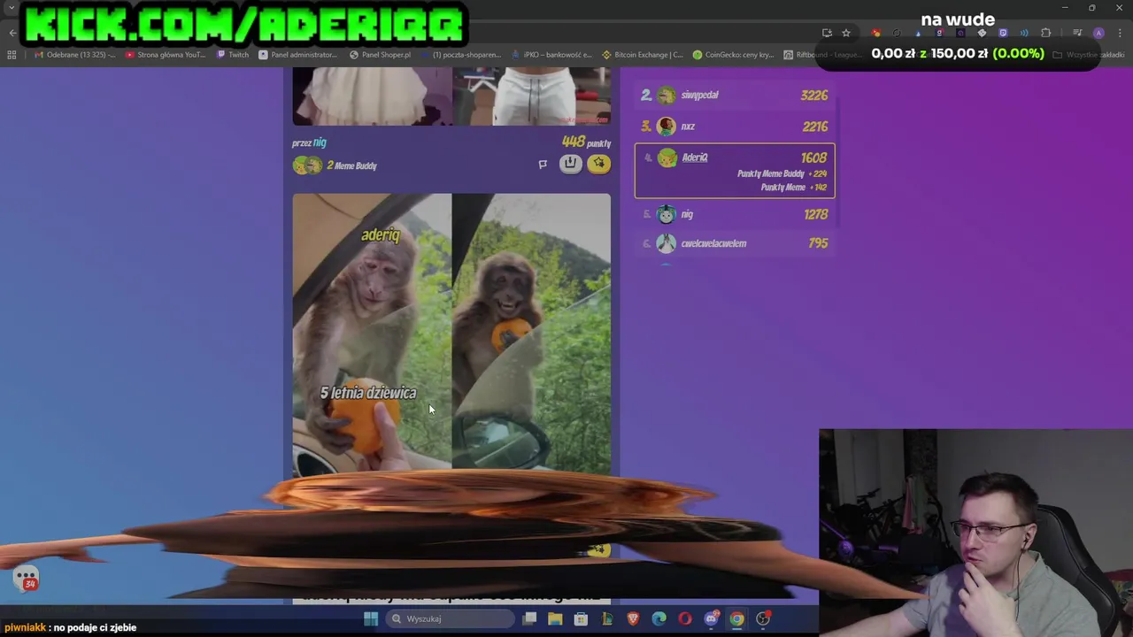
Task: Expand the Chrome tab search chevron
Action: pos(12,8)
